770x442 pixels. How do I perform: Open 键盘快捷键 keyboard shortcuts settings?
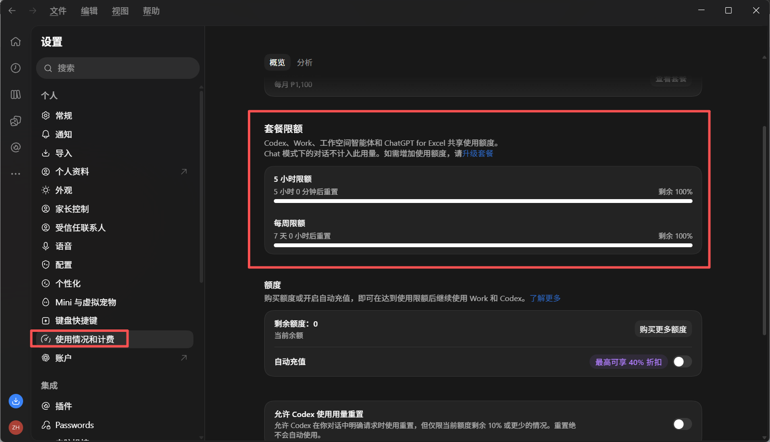tap(115, 320)
